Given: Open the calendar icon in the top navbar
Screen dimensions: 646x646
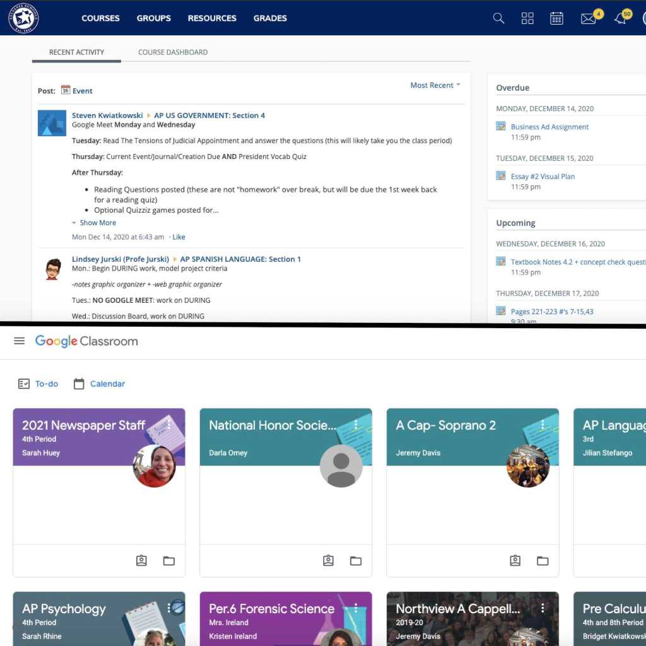Looking at the screenshot, I should (x=556, y=18).
